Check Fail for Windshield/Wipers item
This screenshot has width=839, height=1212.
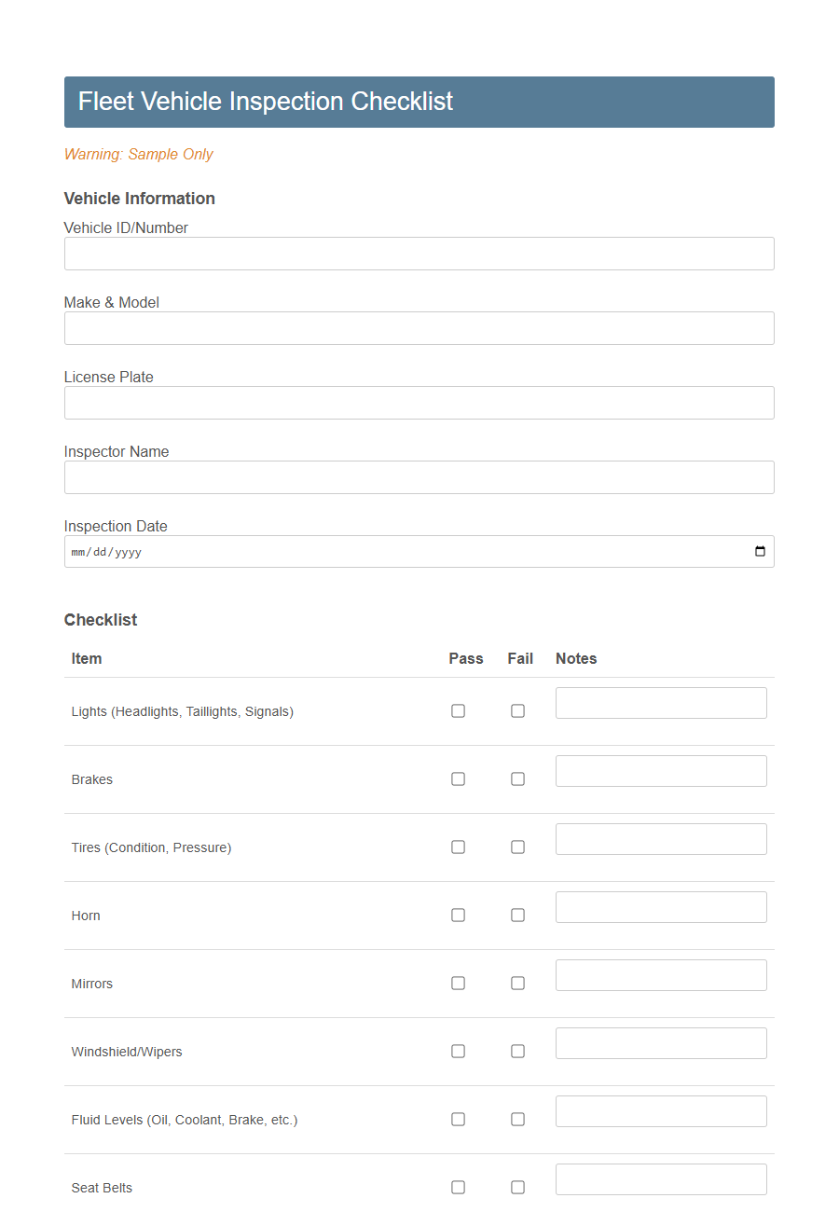pos(517,1051)
